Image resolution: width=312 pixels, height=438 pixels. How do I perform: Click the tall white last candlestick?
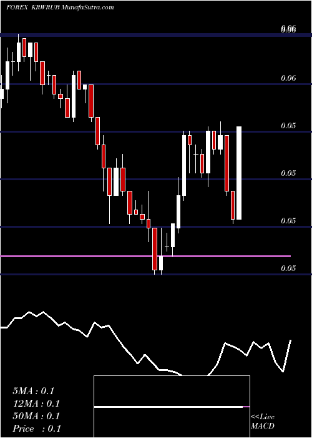pos(239,173)
